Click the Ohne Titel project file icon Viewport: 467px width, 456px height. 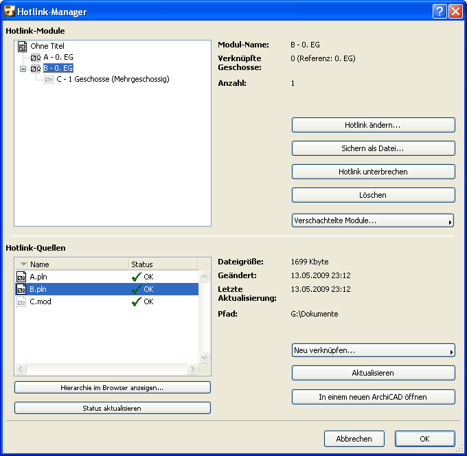pyautogui.click(x=23, y=47)
